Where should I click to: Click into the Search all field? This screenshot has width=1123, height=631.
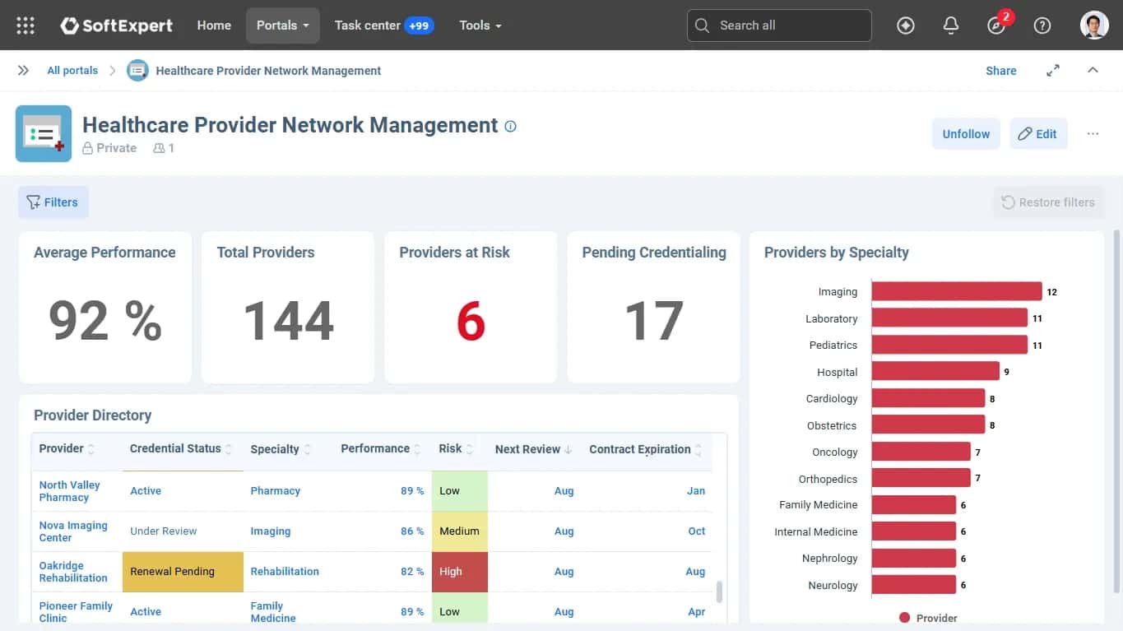(x=779, y=26)
